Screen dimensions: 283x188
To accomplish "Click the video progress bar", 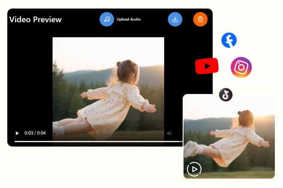I will click(98, 141).
